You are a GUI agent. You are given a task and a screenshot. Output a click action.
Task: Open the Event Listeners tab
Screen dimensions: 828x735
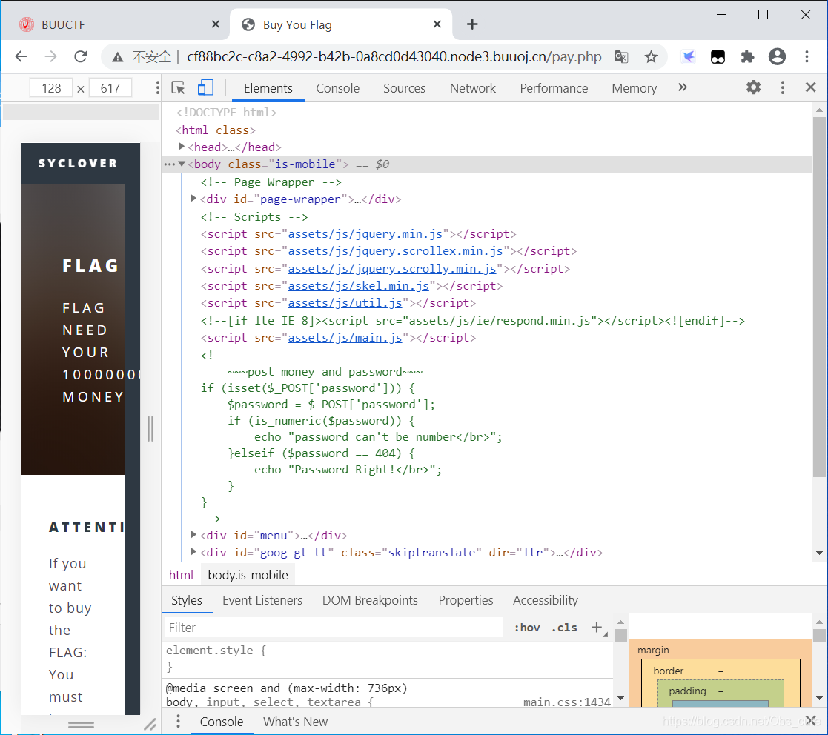click(262, 600)
